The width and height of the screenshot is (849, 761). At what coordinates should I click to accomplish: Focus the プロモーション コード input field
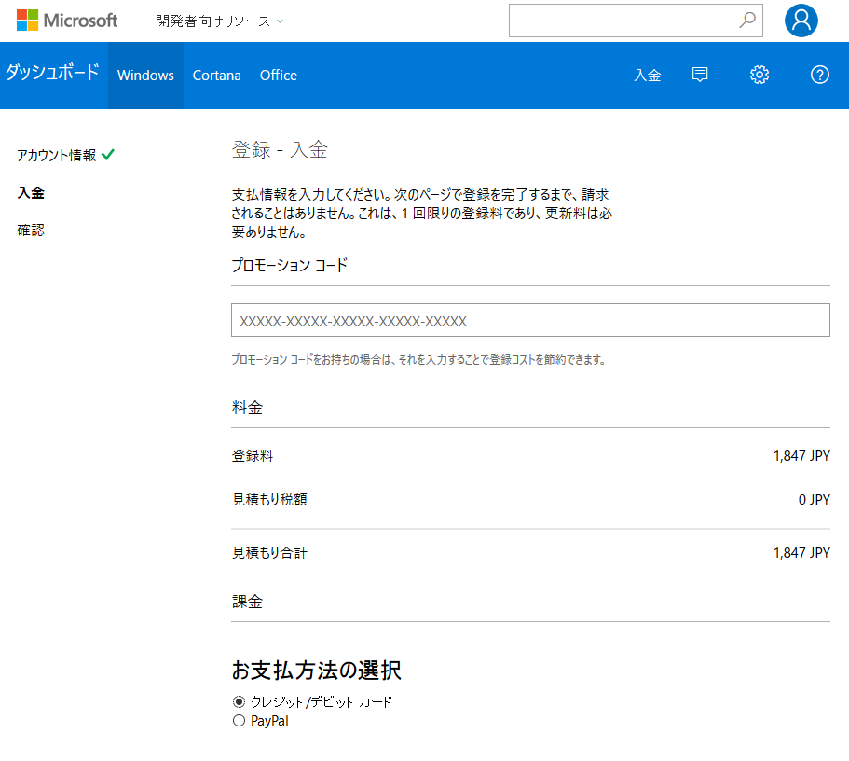(529, 320)
